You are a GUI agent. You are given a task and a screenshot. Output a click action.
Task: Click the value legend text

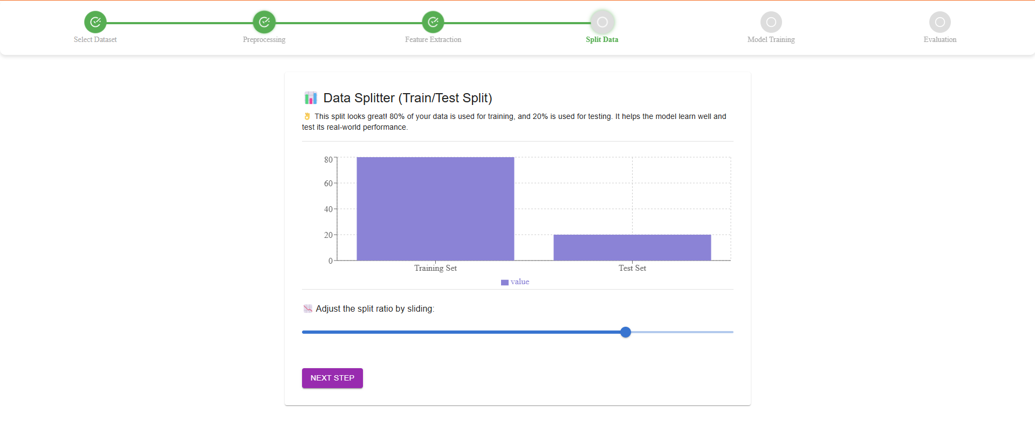coord(520,282)
